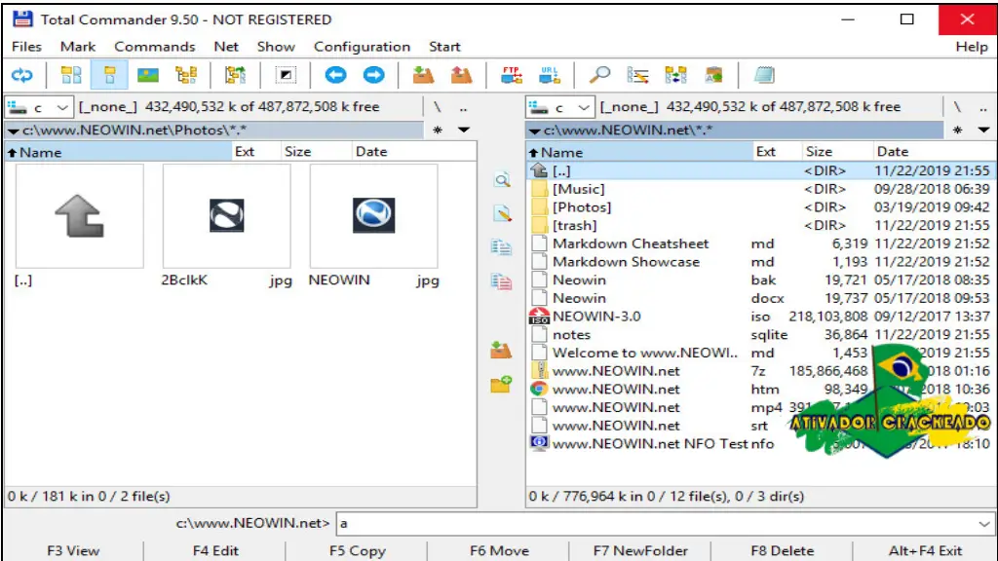Open left panel favorites asterisk button

[x=438, y=130]
